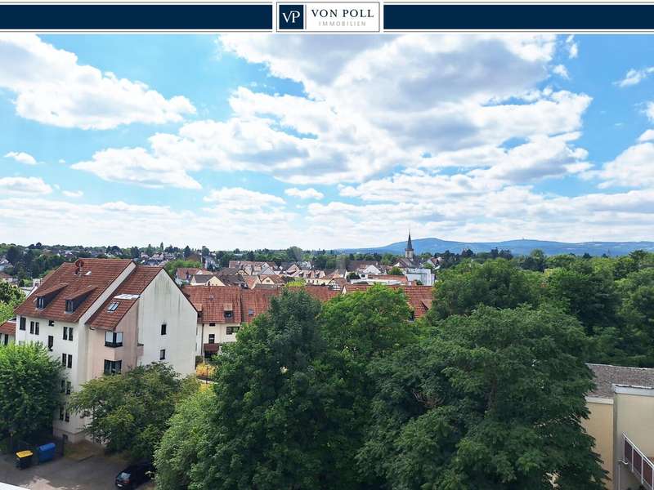654x490 pixels.
Task: Click the VP monogram logo icon
Action: point(291,17)
